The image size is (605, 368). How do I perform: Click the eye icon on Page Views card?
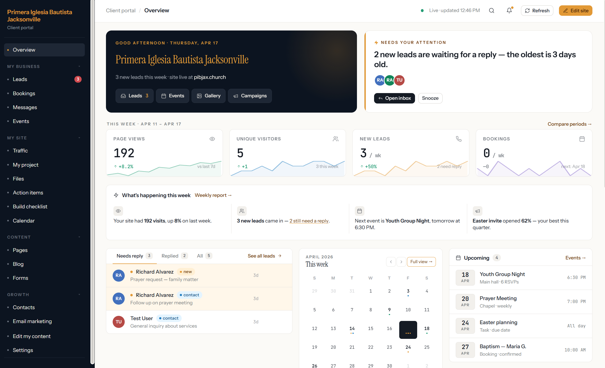[212, 139]
